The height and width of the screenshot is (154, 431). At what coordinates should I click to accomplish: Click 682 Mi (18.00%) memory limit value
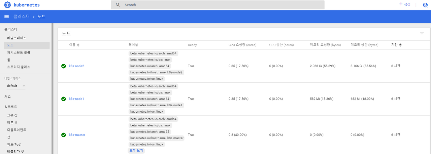(x=362, y=99)
